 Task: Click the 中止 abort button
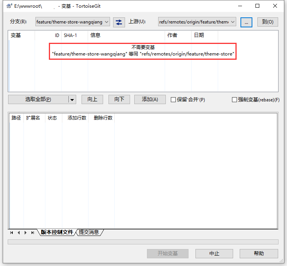214,254
